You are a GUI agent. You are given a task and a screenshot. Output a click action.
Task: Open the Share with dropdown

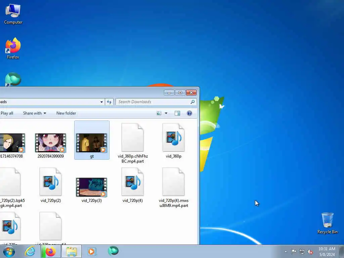click(35, 113)
